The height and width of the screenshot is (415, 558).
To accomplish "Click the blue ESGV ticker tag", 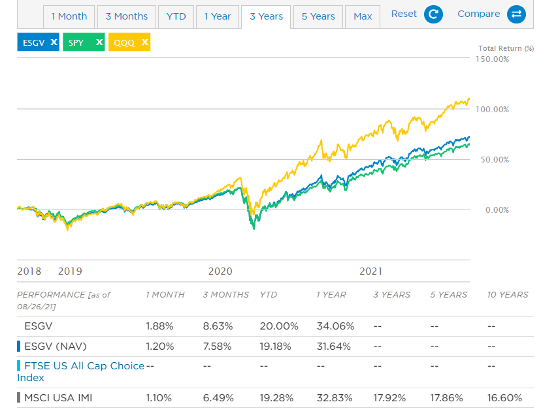I will 38,42.
